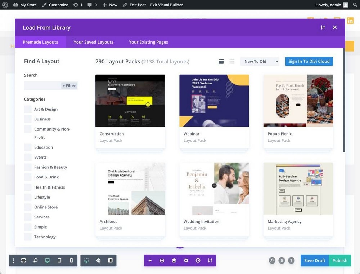Check the Art & Design category

pyautogui.click(x=28, y=109)
